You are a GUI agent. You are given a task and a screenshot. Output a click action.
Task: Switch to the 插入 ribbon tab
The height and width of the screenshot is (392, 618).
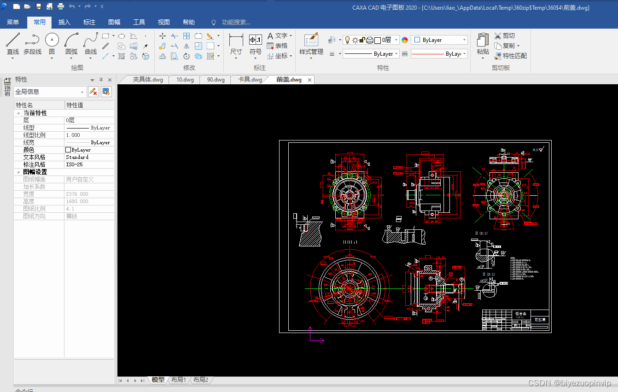click(64, 22)
